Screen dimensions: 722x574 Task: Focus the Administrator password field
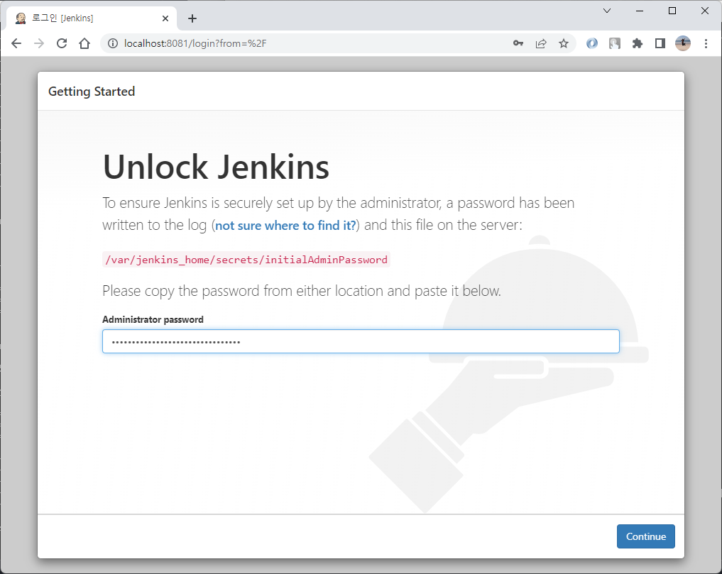click(x=361, y=341)
